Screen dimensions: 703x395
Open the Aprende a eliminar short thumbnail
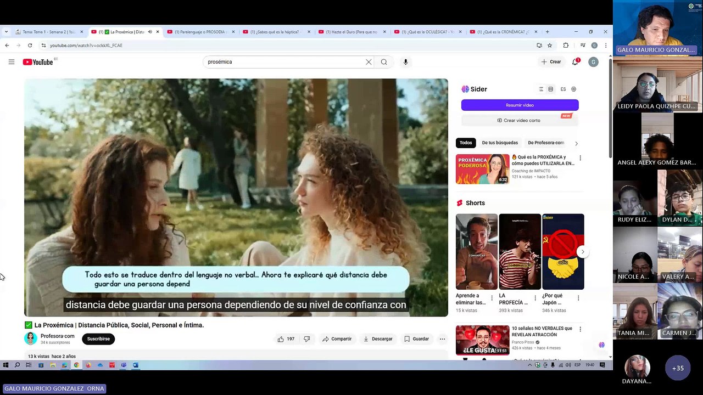click(477, 252)
